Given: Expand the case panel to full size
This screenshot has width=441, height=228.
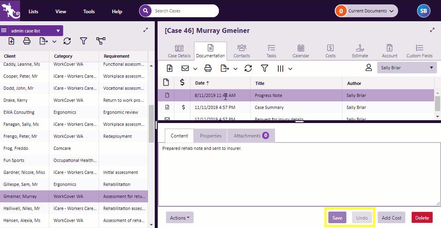Looking at the screenshot, I should [432, 30].
